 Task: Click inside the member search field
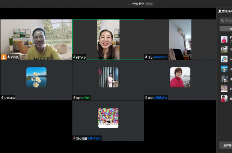228,21
